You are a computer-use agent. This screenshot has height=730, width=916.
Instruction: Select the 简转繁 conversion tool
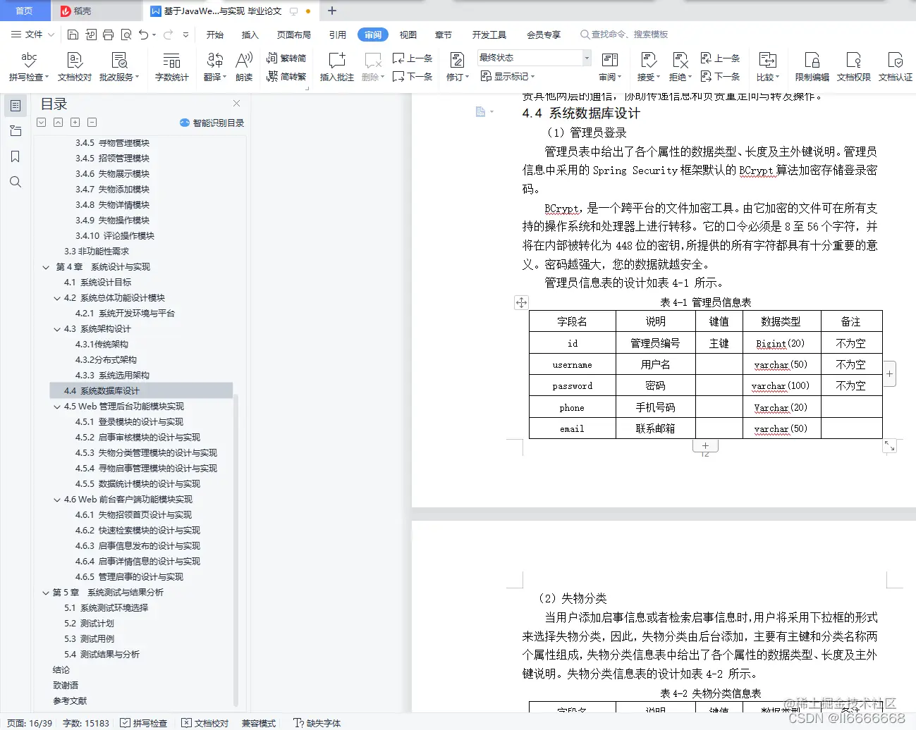tap(286, 77)
